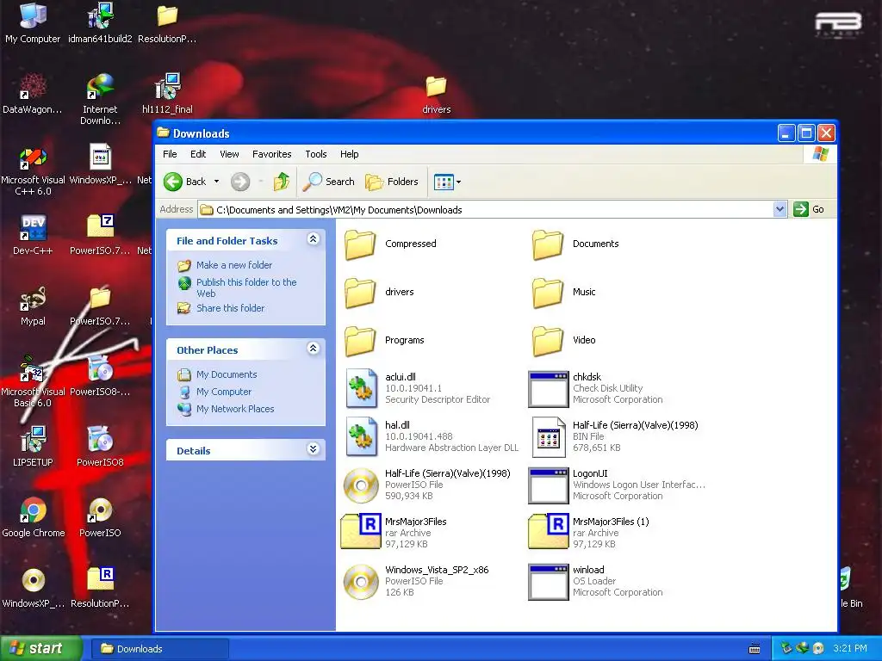Select the Programs folder icon
Screen dimensions: 882x661
[361, 341]
